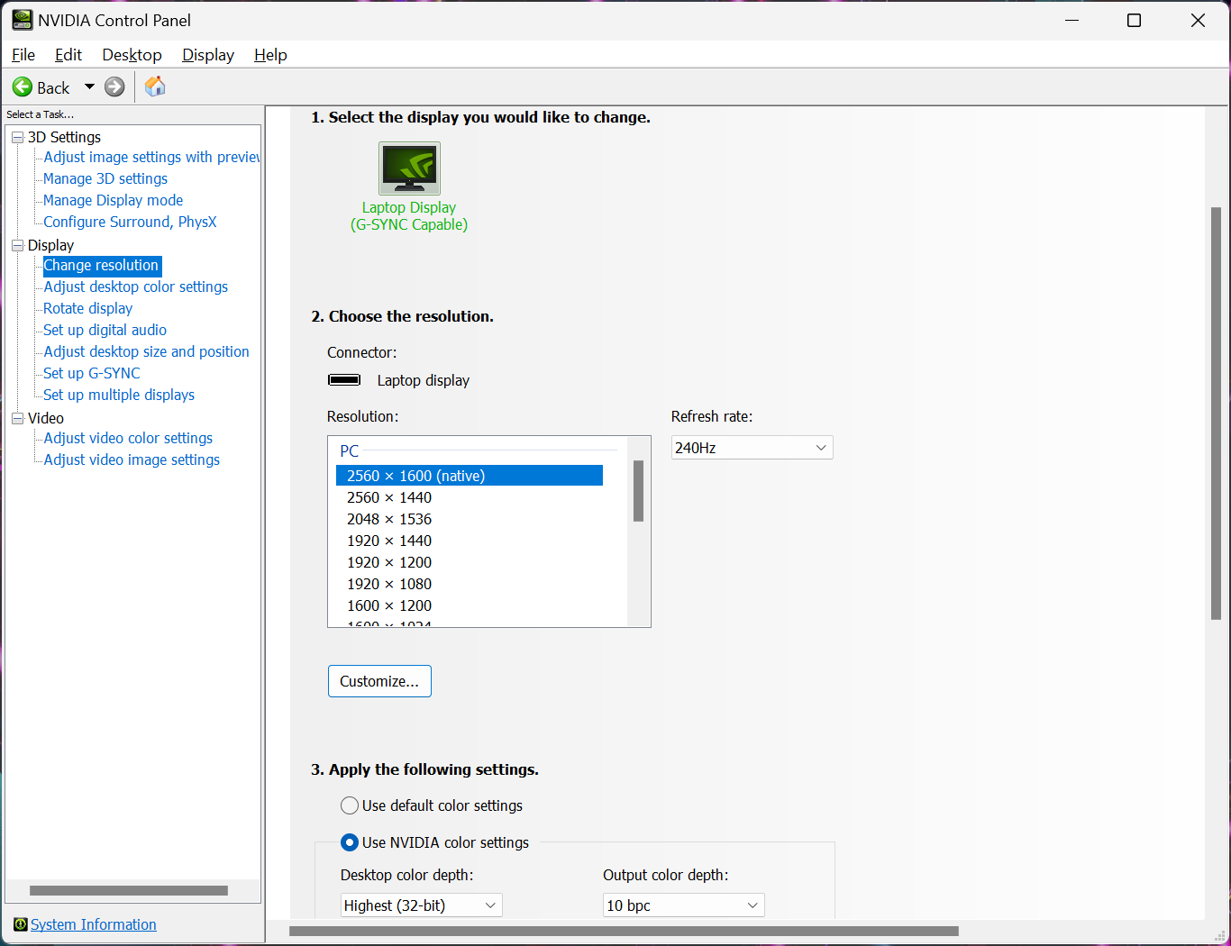
Task: Open the File menu
Action: [x=23, y=55]
